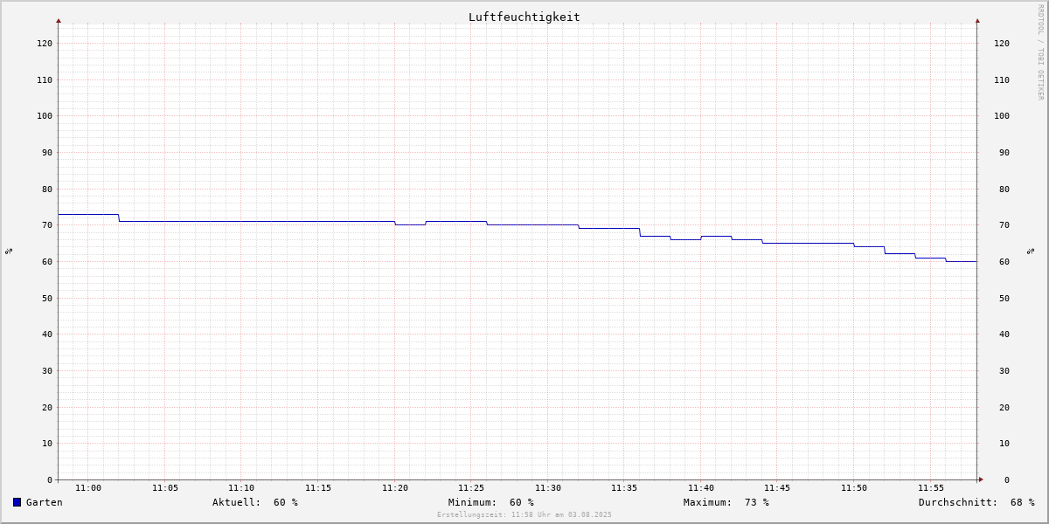The height and width of the screenshot is (524, 1049).
Task: Click the Durchschnitt: 68 % value
Action: pyautogui.click(x=976, y=502)
